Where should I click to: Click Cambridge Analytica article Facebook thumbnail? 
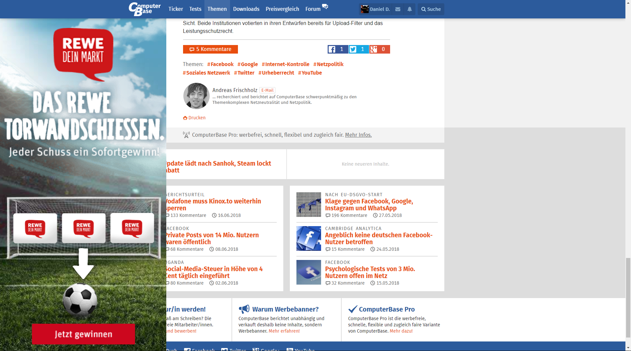(309, 238)
